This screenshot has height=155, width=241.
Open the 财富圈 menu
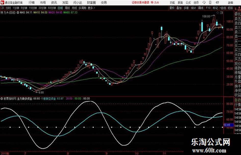coord(92,3)
